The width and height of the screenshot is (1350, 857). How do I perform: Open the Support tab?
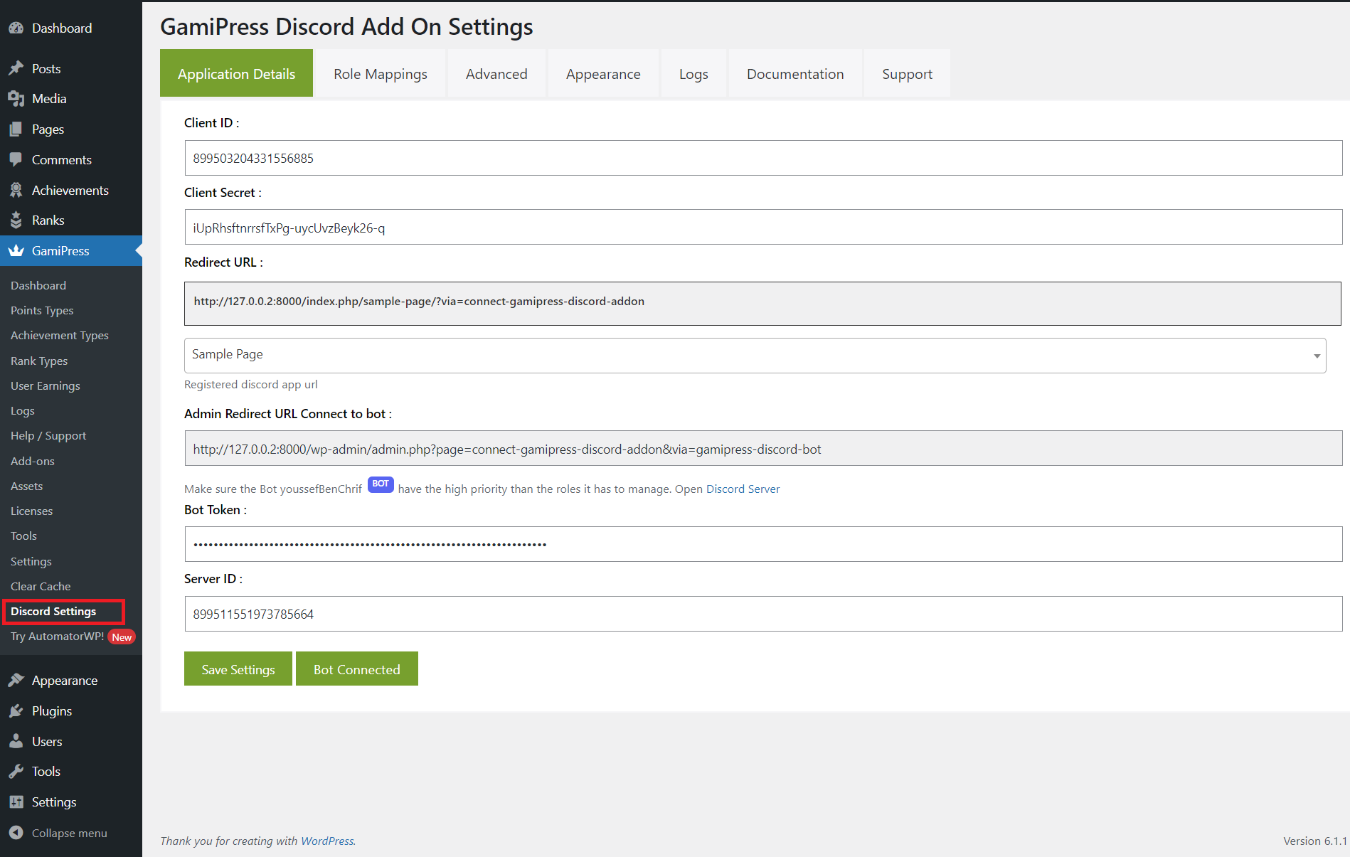click(x=907, y=73)
